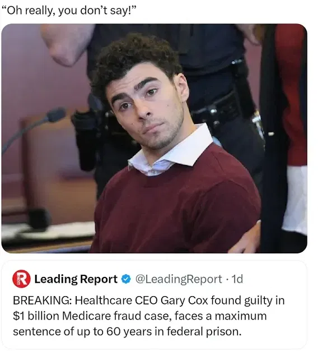
Task: Click the man's curly hair in photo
Action: (x=134, y=61)
